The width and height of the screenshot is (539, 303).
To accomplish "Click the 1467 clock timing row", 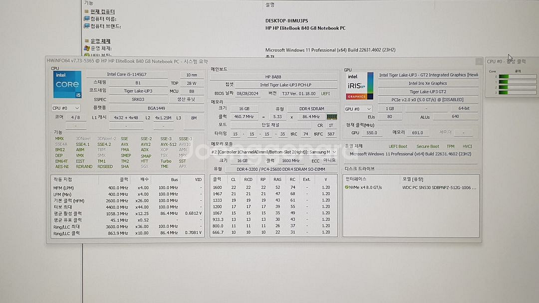I will pyautogui.click(x=273, y=194).
